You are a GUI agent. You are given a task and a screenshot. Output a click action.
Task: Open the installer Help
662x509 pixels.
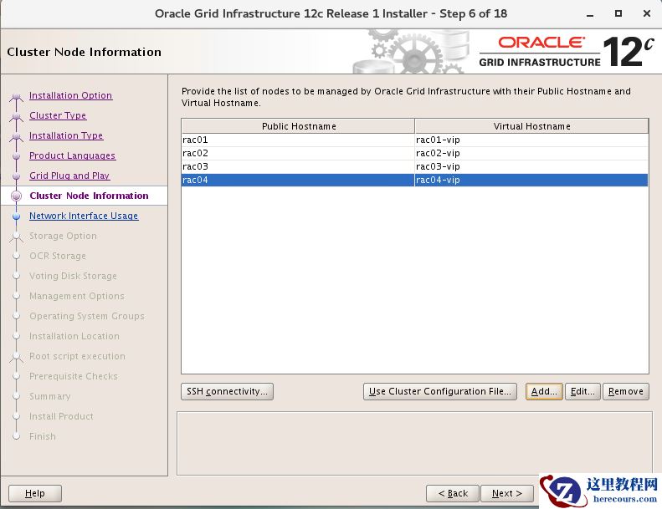pyautogui.click(x=35, y=493)
